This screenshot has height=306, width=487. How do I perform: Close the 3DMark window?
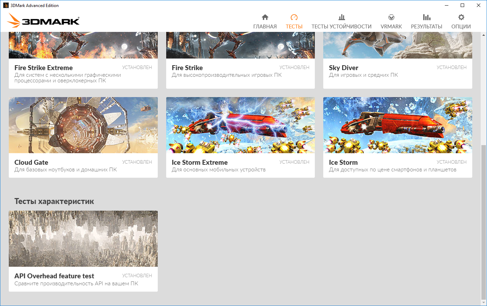(x=479, y=5)
